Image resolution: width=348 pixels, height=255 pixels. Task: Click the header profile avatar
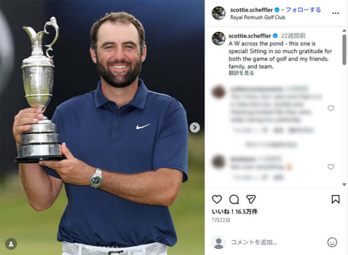219,13
